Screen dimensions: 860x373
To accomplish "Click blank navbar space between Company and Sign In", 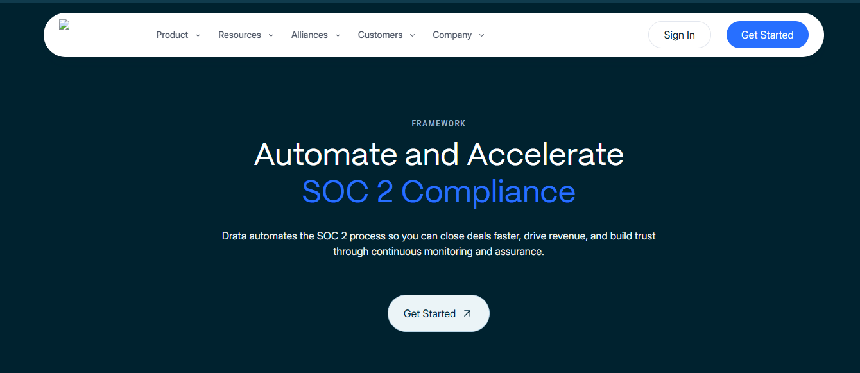I will (x=566, y=35).
